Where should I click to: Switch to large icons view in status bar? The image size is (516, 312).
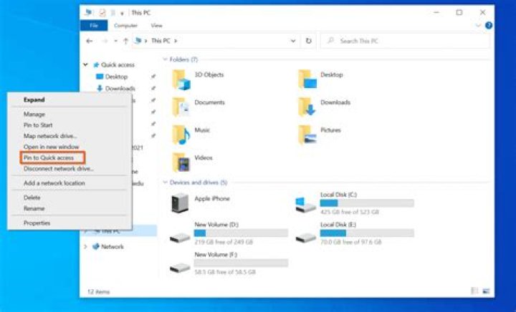[x=485, y=291]
